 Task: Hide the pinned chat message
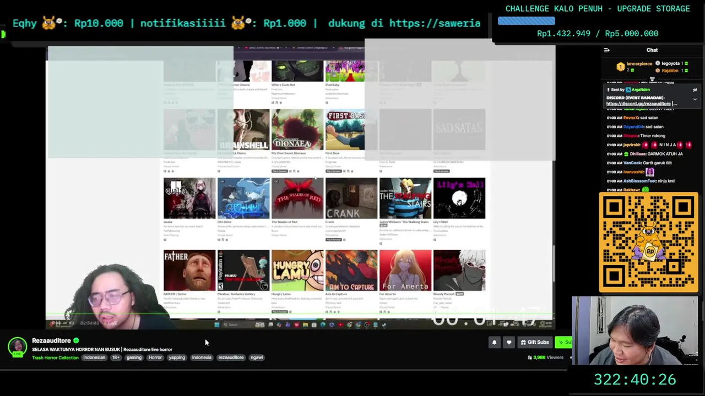[695, 90]
